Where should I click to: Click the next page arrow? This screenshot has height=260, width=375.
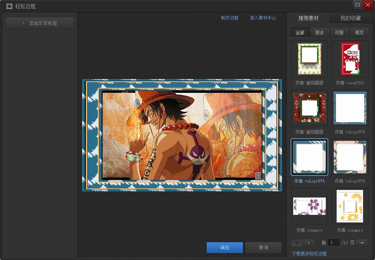(x=308, y=243)
